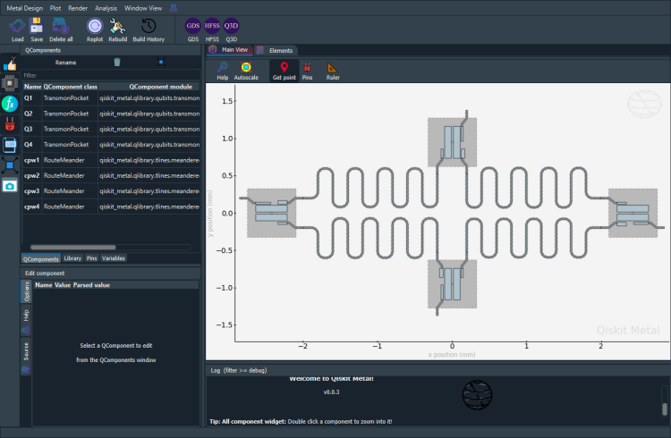671x438 pixels.
Task: Select the QComponents bottom tab
Action: pyautogui.click(x=40, y=259)
